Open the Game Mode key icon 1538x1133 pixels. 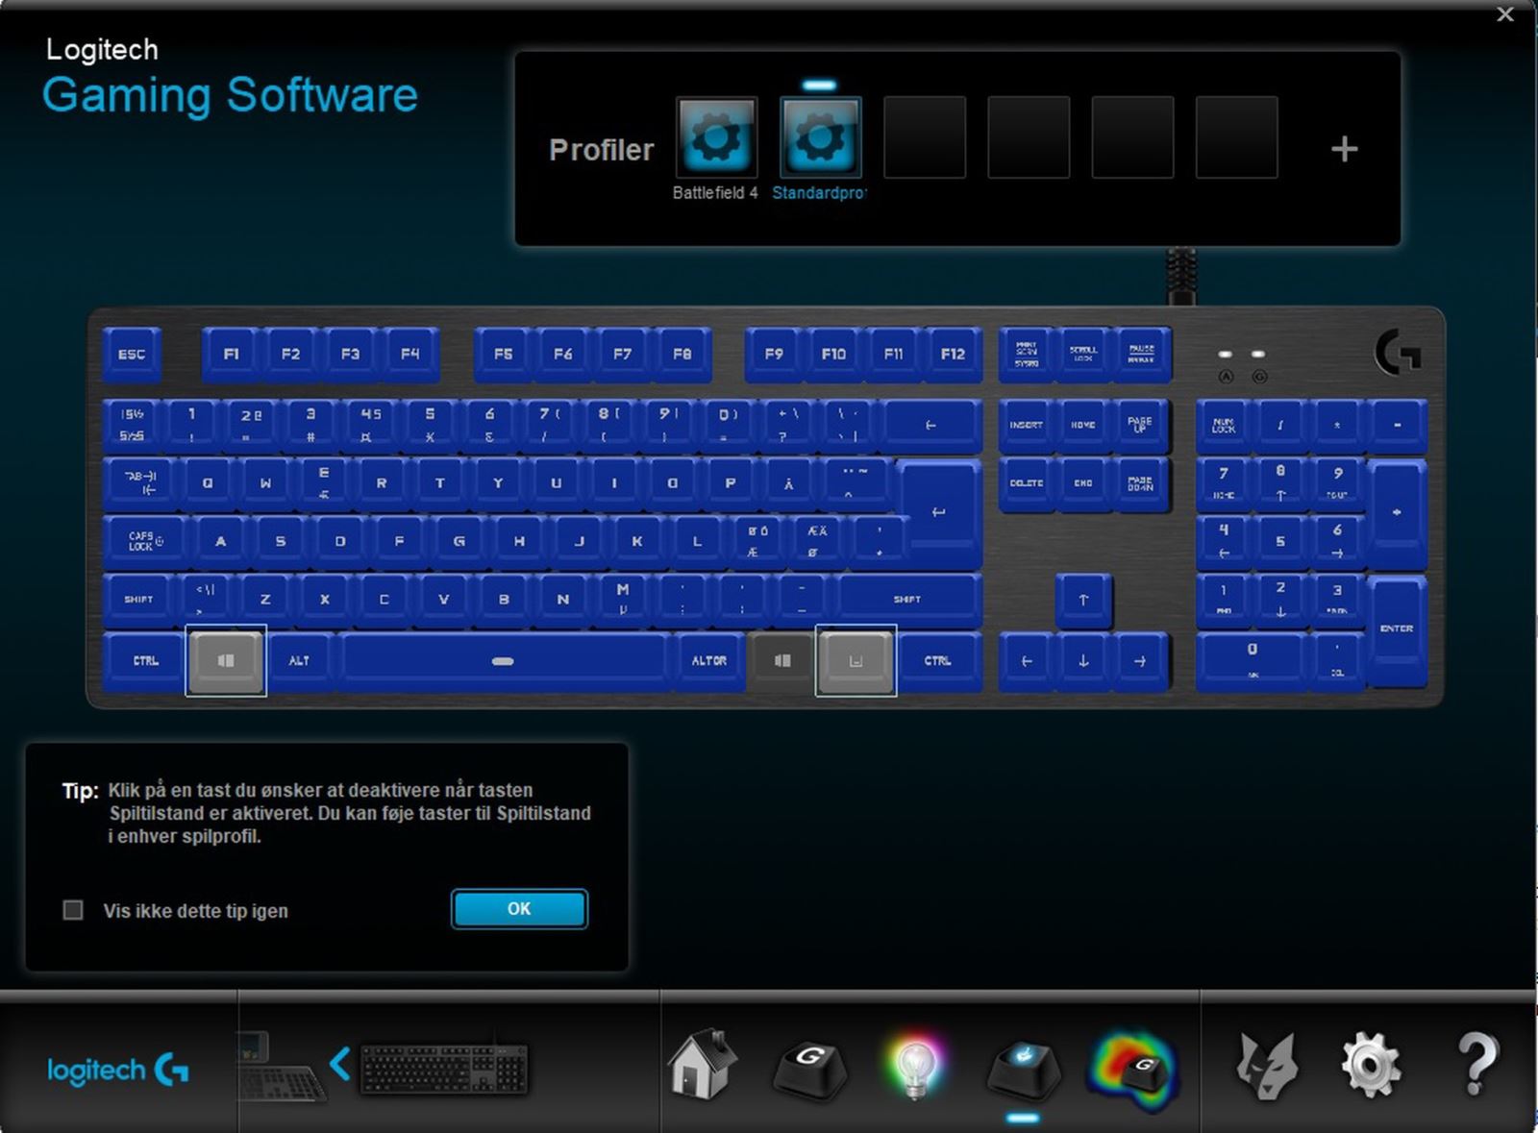[x=1023, y=1069]
